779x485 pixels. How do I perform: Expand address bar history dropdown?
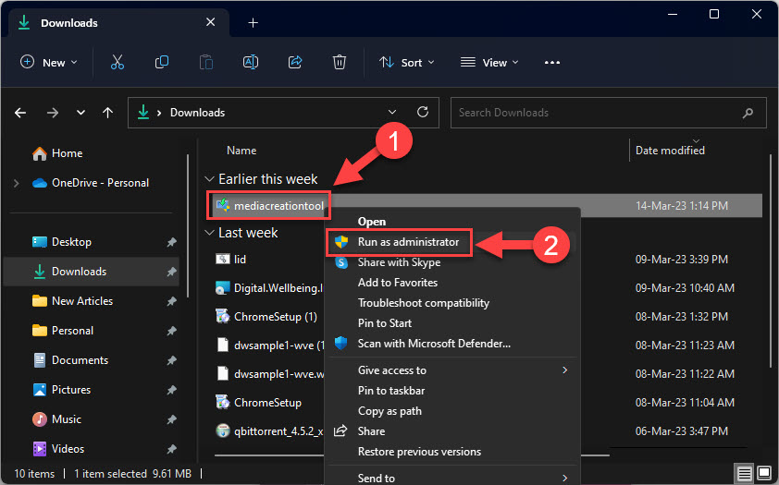click(392, 112)
